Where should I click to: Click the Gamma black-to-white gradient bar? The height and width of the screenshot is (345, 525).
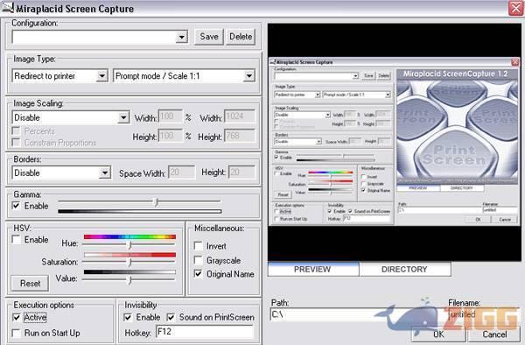click(140, 211)
